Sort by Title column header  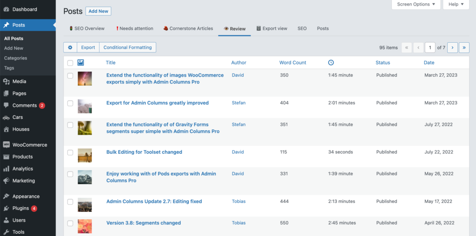(x=111, y=63)
